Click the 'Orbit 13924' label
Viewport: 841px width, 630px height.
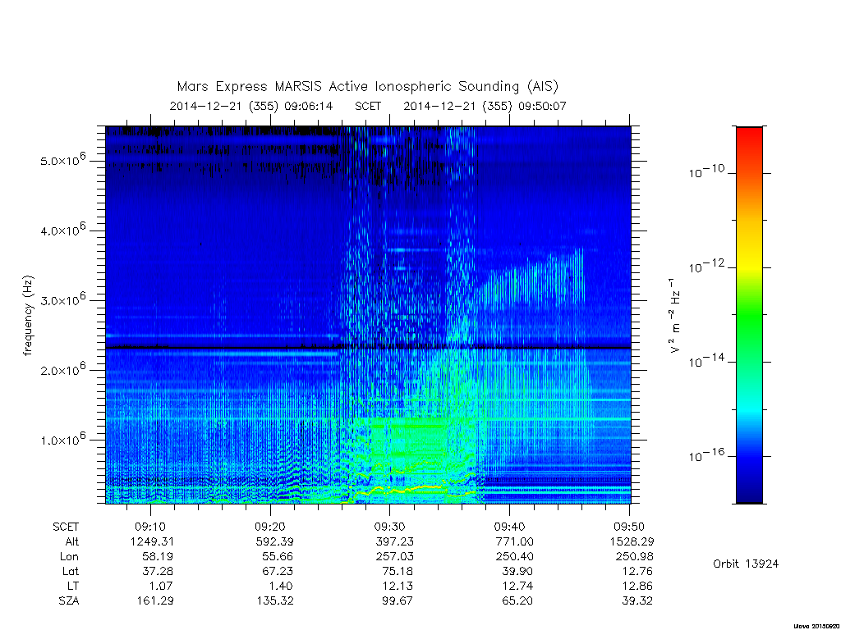[x=746, y=564]
